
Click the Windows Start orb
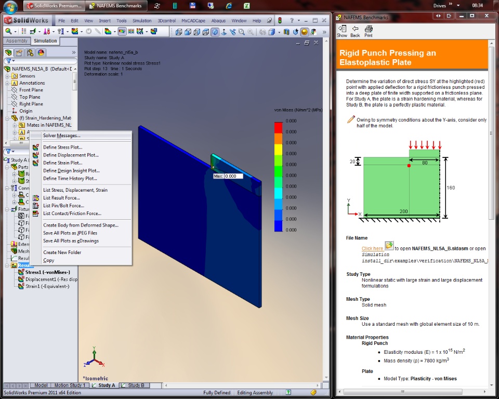(10, 6)
